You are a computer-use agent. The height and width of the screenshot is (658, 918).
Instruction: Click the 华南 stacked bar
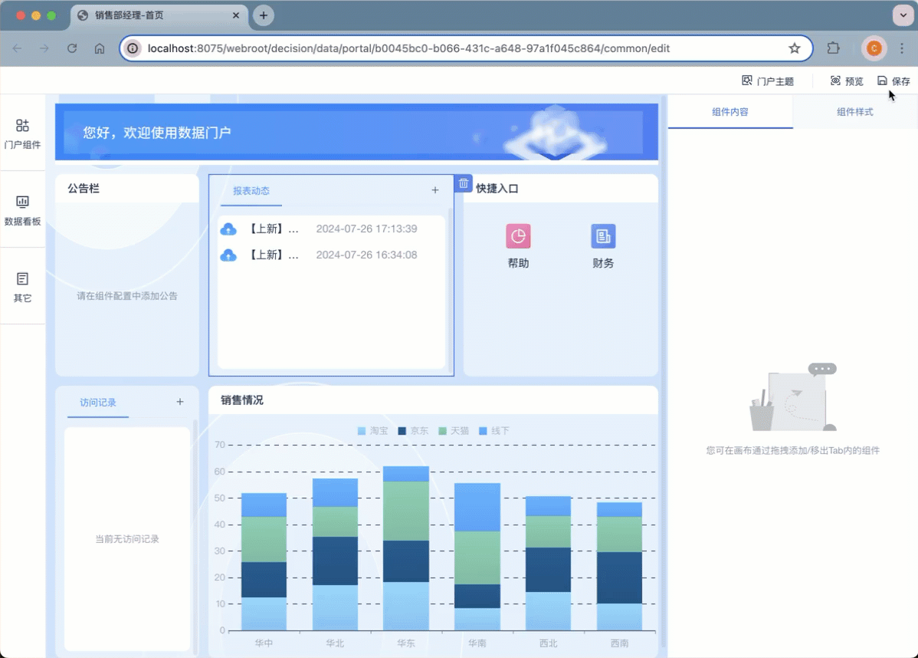point(477,557)
